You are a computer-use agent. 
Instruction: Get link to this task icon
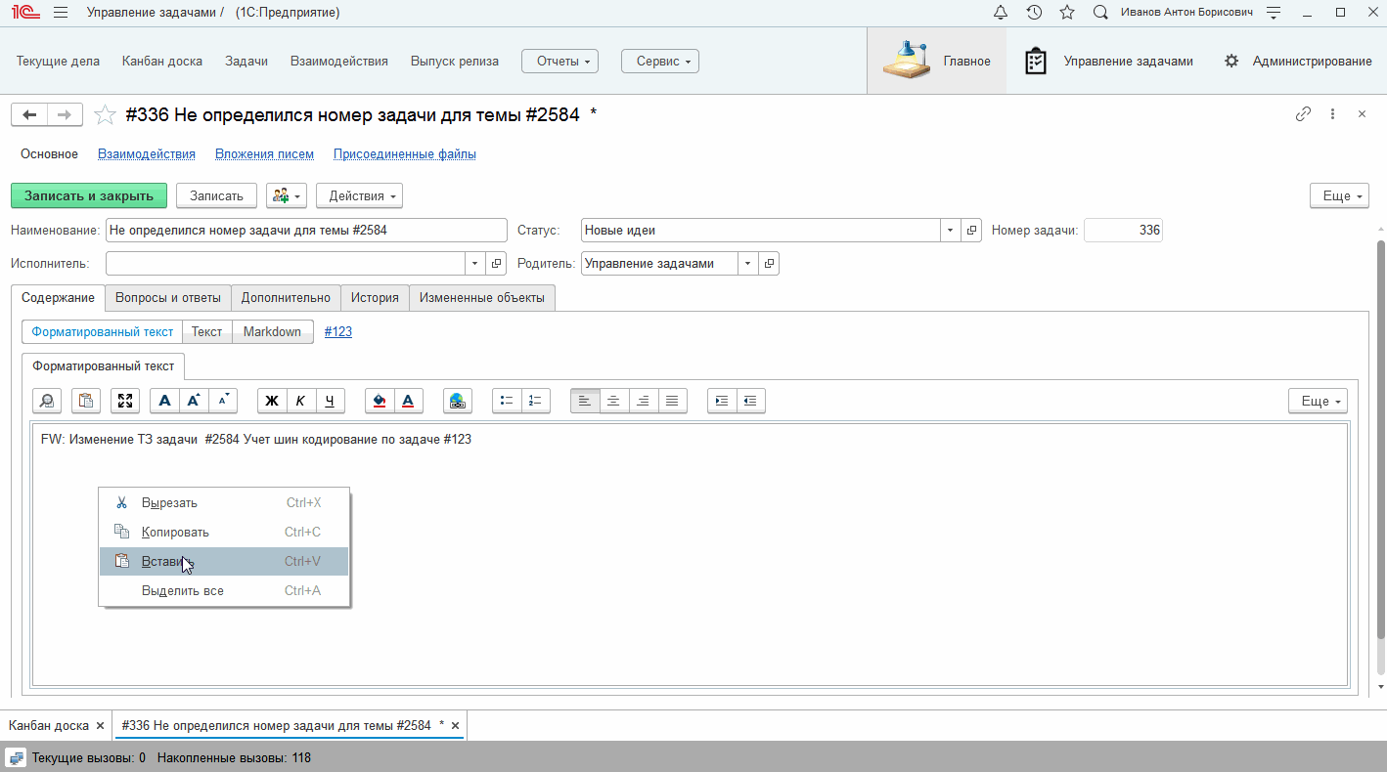[x=1303, y=114]
